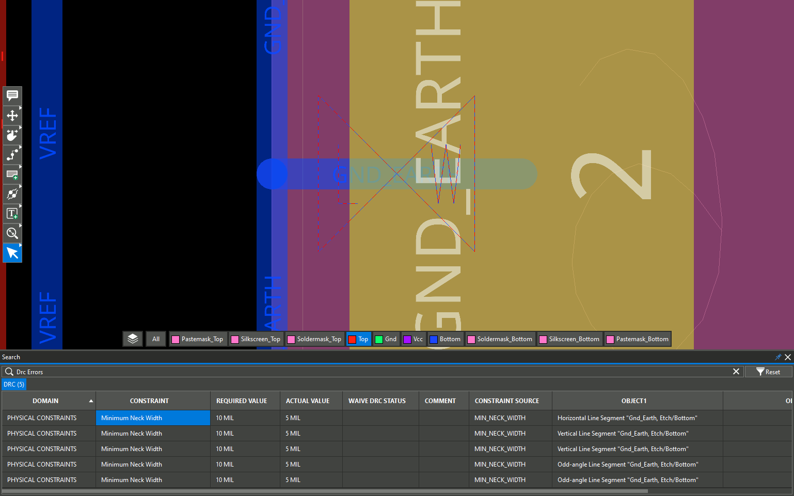Open the add text tool
This screenshot has width=794, height=496.
(x=12, y=213)
